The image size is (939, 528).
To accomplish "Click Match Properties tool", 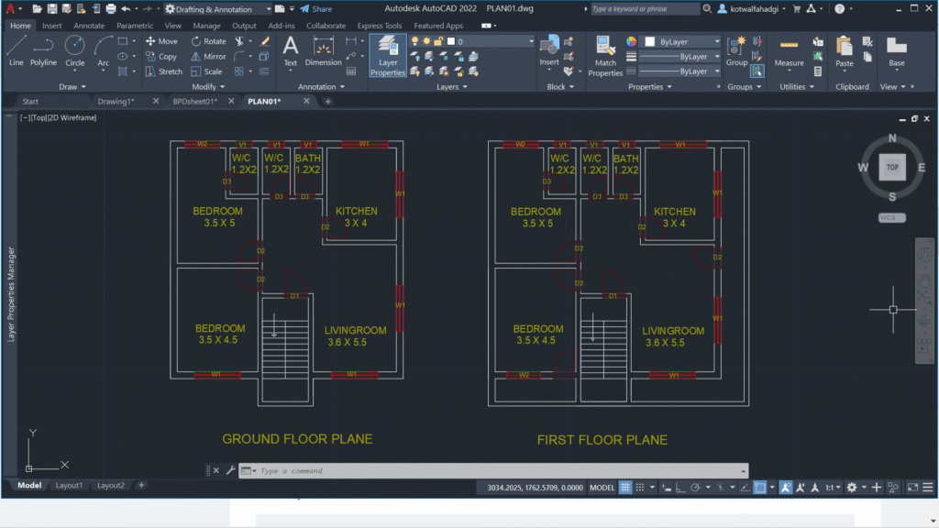I will click(605, 56).
